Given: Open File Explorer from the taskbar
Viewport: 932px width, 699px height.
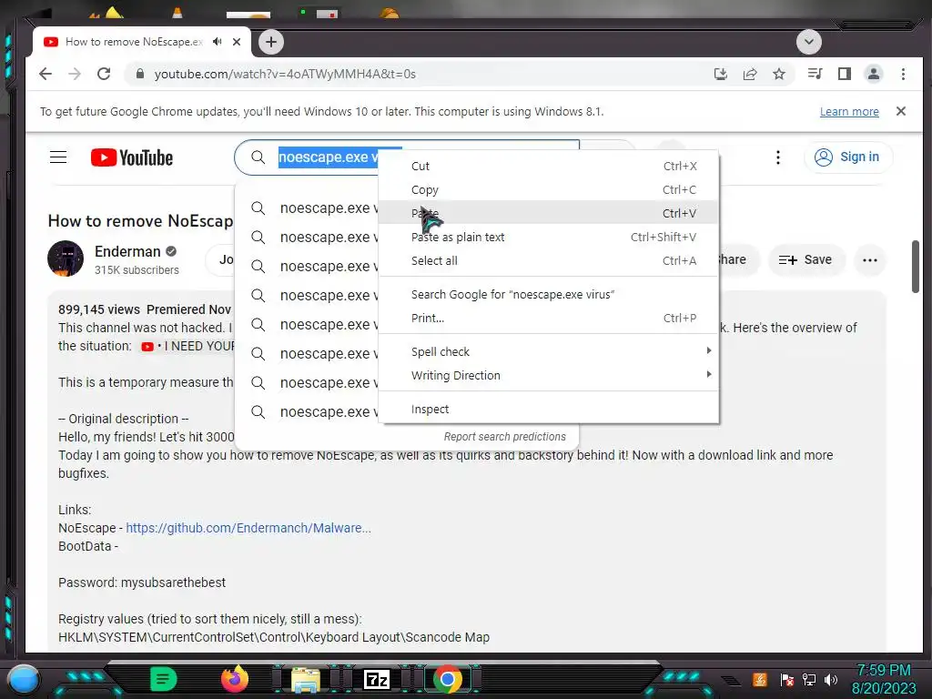Looking at the screenshot, I should [x=306, y=679].
